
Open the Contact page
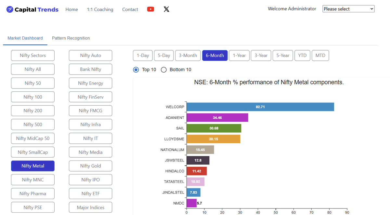[x=130, y=9]
